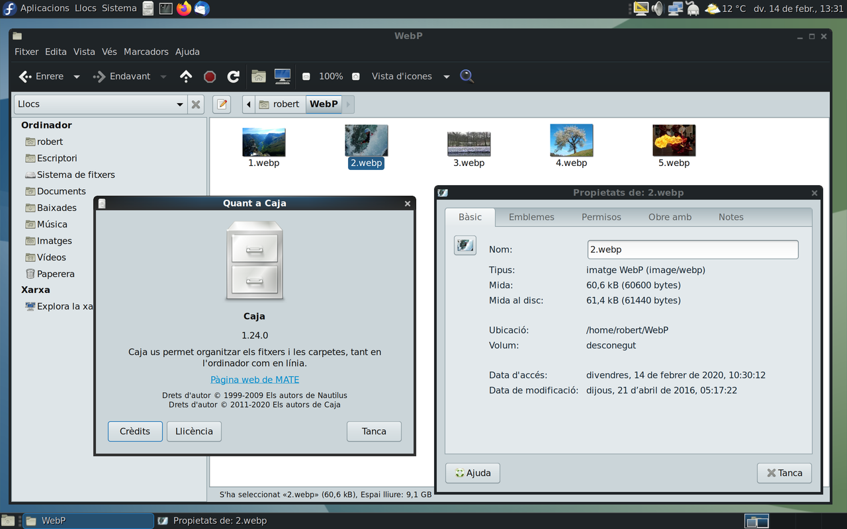847x529 pixels.
Task: Open file manager launcher in top panel
Action: pyautogui.click(x=148, y=9)
